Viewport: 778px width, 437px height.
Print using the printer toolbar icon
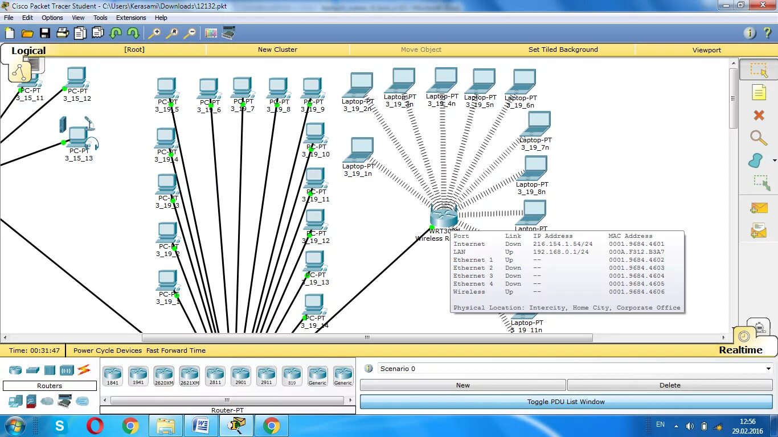(x=63, y=33)
